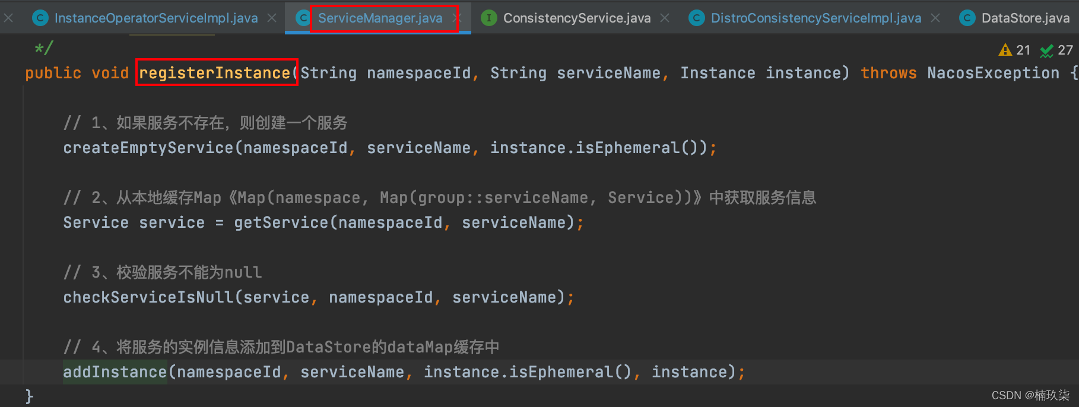Switch to the InstanceOperatorServiceImpl.java tab
This screenshot has height=407, width=1079.
click(155, 18)
